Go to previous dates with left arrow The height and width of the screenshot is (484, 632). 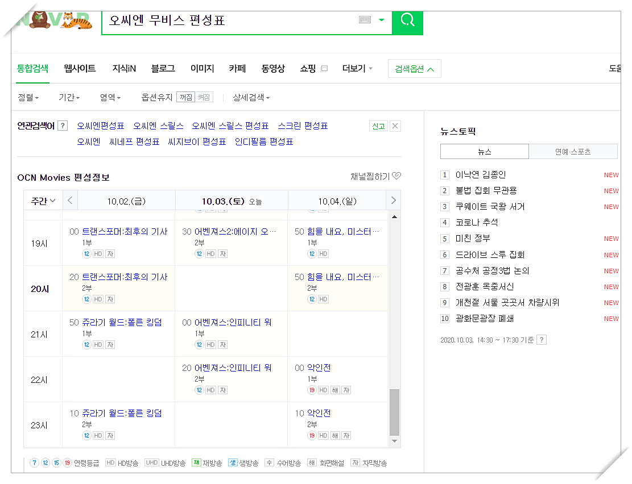(x=70, y=201)
